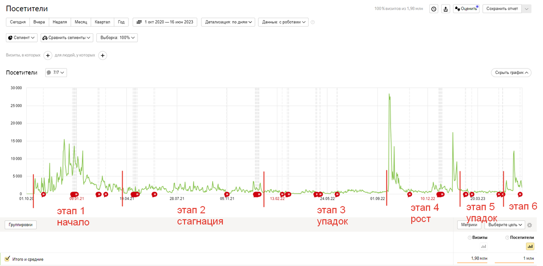Click the 01.09.22 x-axis date label
This screenshot has width=543, height=266.
point(377,198)
